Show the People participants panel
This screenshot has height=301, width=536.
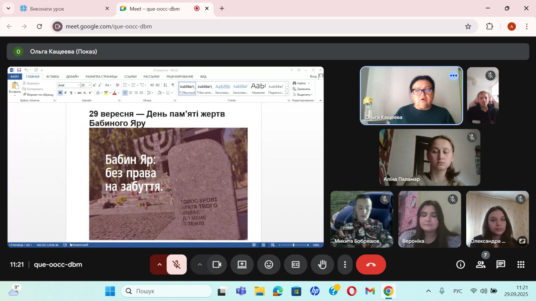pos(481,265)
